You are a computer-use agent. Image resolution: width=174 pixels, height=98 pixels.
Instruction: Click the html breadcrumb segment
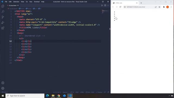pos(21,8)
